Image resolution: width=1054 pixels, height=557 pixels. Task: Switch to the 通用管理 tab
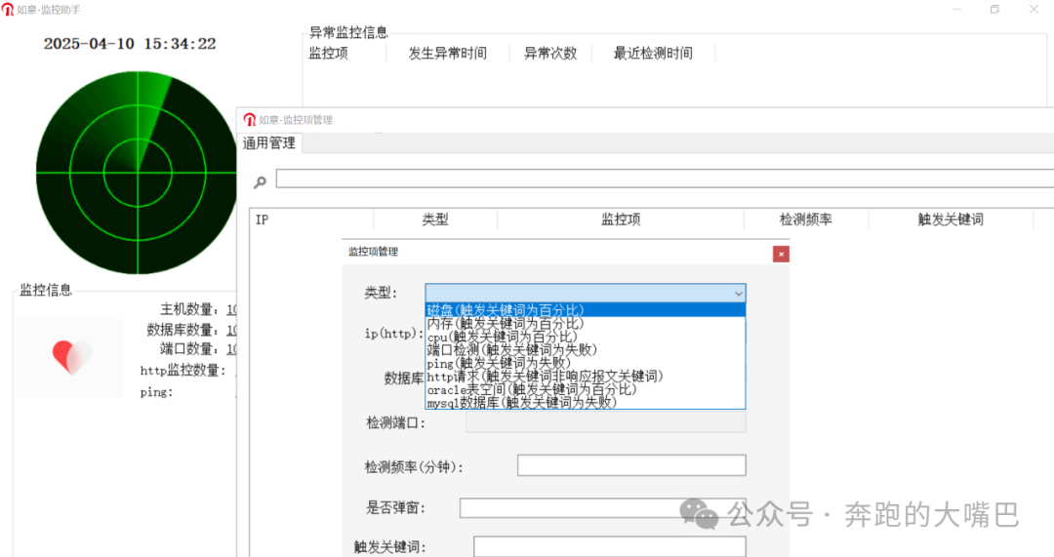(x=269, y=143)
